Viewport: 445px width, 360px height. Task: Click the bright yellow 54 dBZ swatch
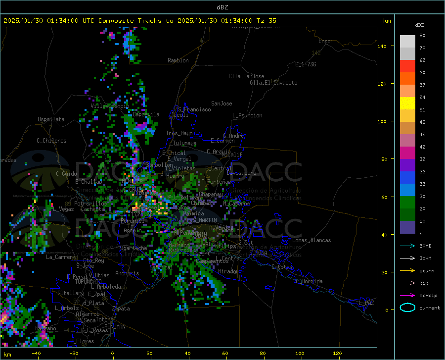point(407,103)
